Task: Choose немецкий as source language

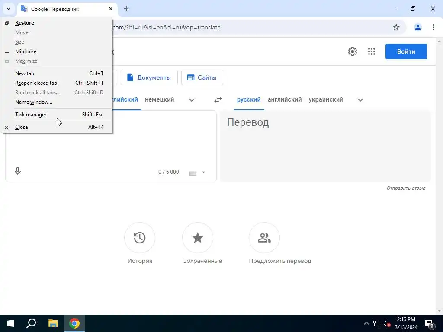Action: [159, 99]
